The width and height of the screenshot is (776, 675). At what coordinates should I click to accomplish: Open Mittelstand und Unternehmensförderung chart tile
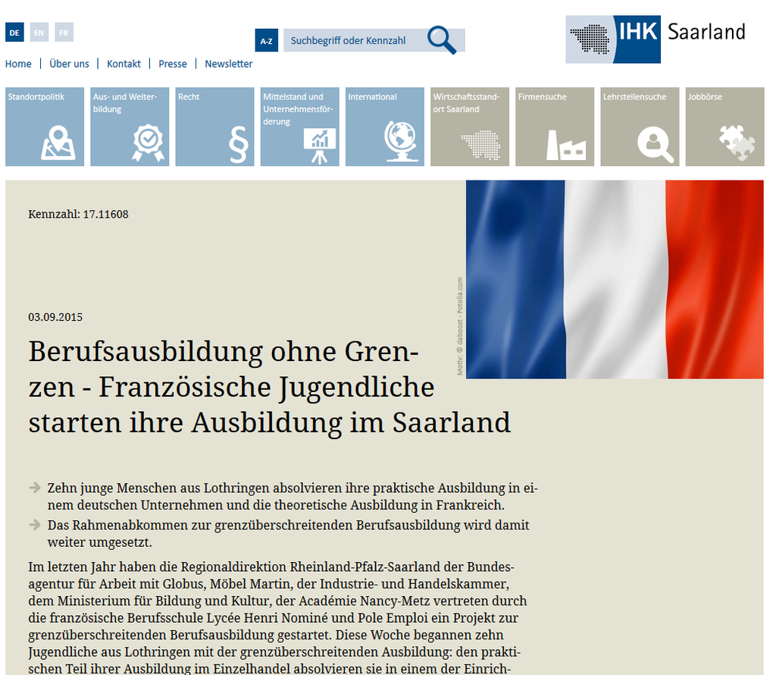point(300,127)
